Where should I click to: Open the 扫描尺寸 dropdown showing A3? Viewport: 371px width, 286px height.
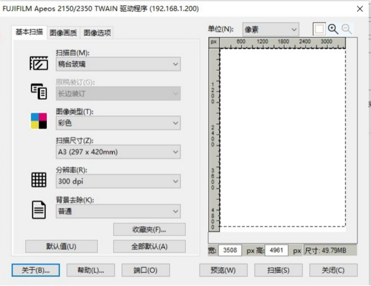coord(118,152)
